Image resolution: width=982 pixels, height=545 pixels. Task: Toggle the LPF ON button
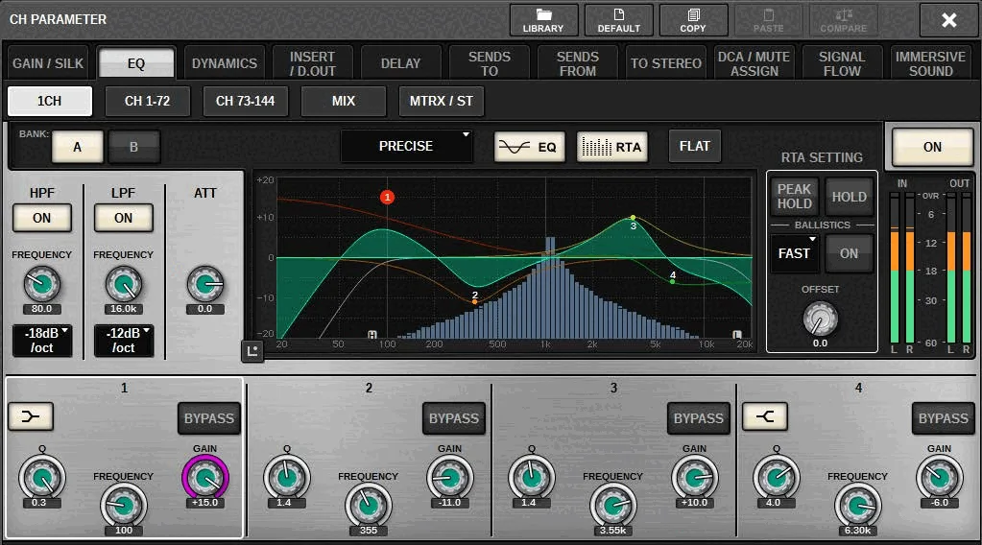pos(124,218)
